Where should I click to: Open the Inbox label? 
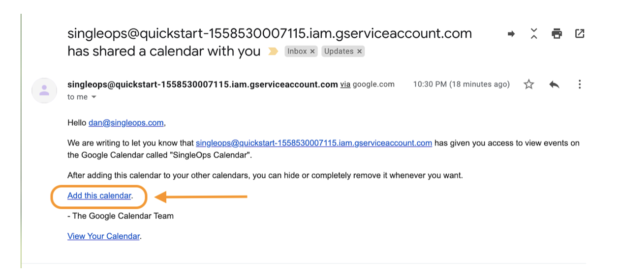(297, 52)
